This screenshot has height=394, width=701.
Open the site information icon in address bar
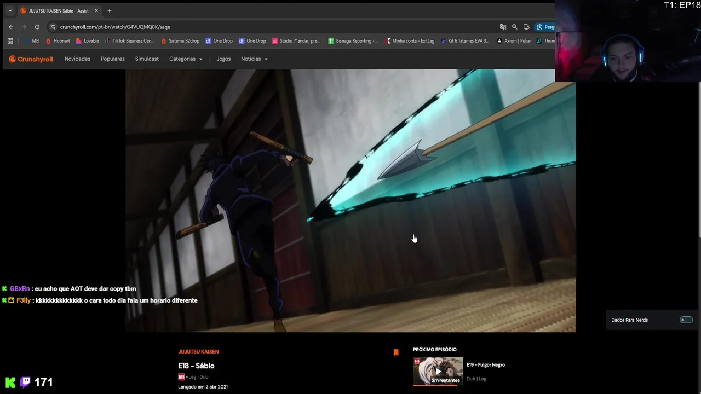click(x=53, y=27)
